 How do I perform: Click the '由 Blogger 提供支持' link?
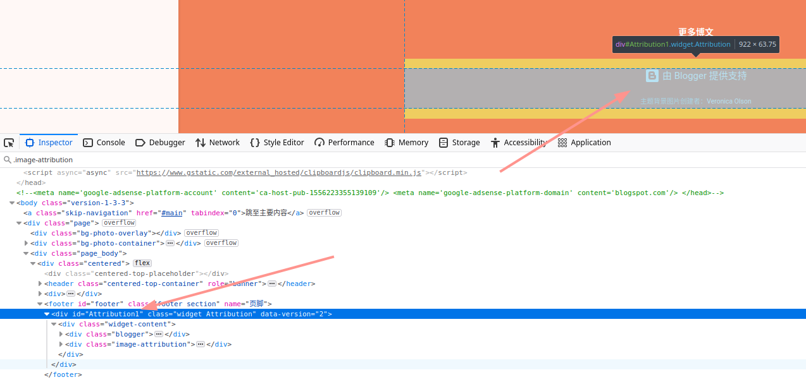click(705, 76)
